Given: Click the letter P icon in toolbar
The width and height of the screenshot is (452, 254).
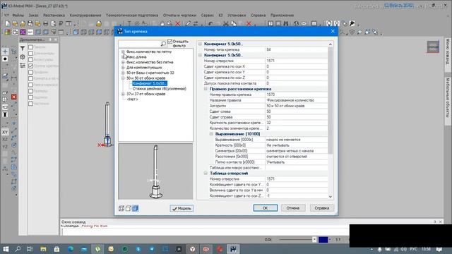Looking at the screenshot, I should point(61,23).
